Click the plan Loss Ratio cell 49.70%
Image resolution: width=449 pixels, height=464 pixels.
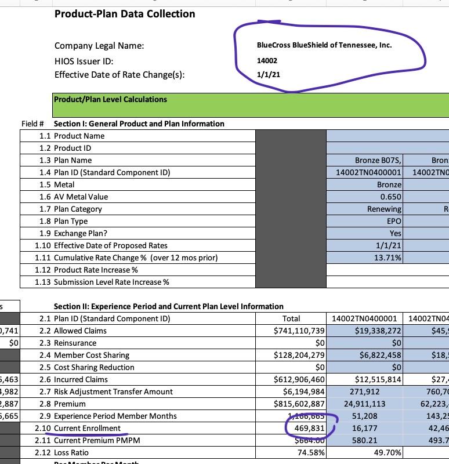[x=386, y=452]
